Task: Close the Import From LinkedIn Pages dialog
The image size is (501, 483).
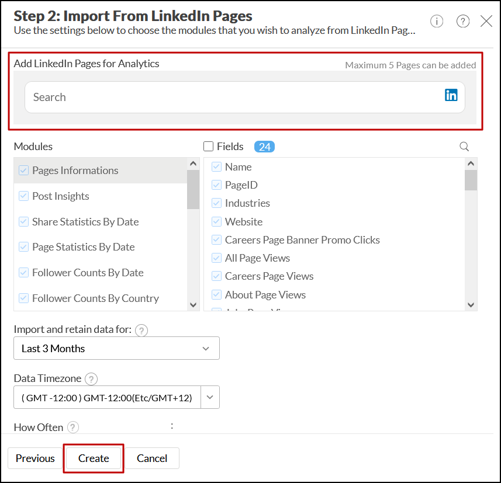Action: pyautogui.click(x=486, y=22)
